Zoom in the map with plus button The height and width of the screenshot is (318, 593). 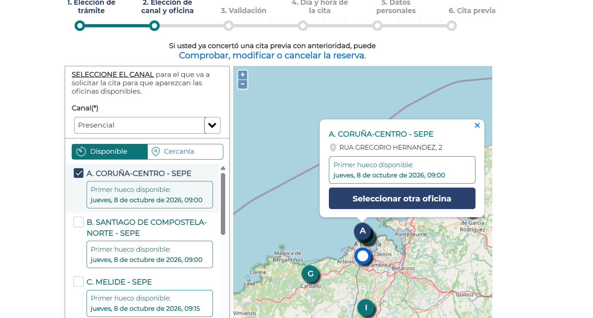coord(243,75)
